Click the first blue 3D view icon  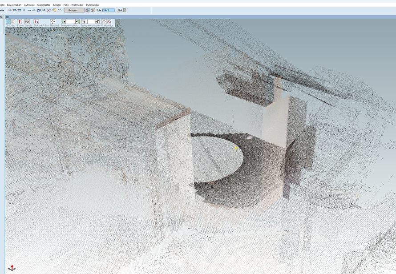[x=88, y=10]
